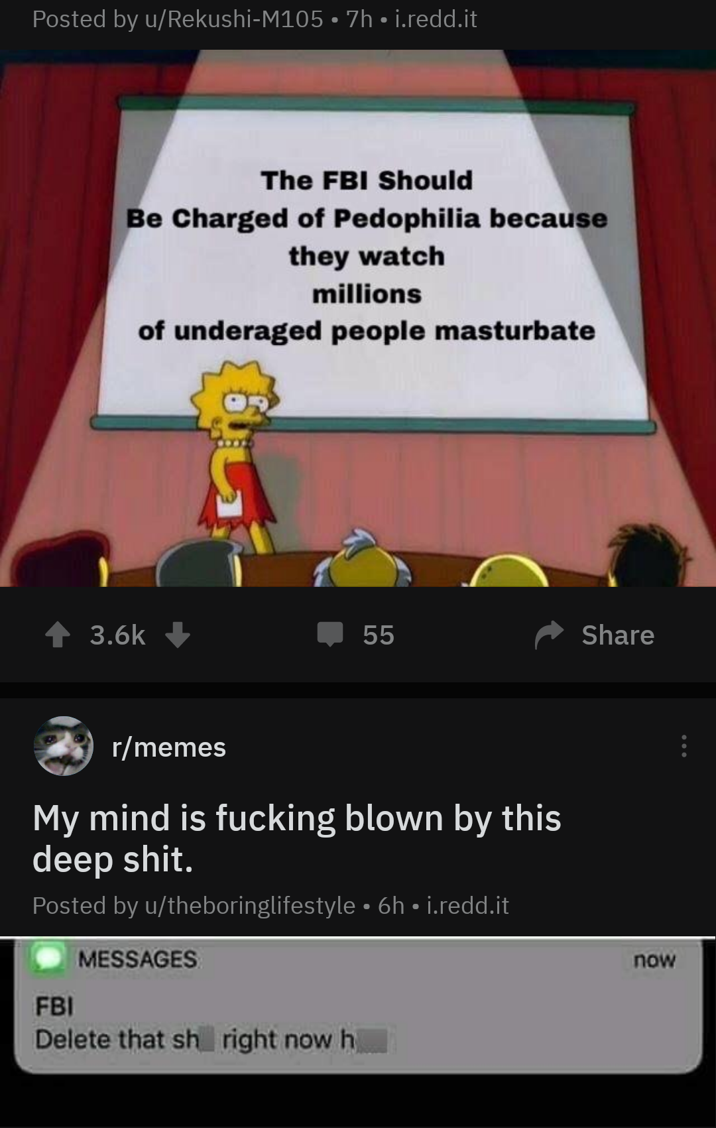Tap the FBI sender name in notification
Screen dimensions: 716x1128
click(54, 1006)
